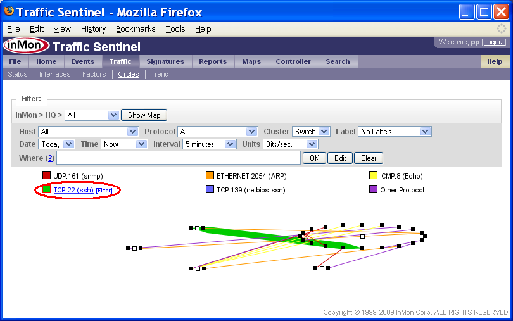
Task: Click the 'ETHERNET:2054 (ARP)' legend text
Action: [x=251, y=176]
